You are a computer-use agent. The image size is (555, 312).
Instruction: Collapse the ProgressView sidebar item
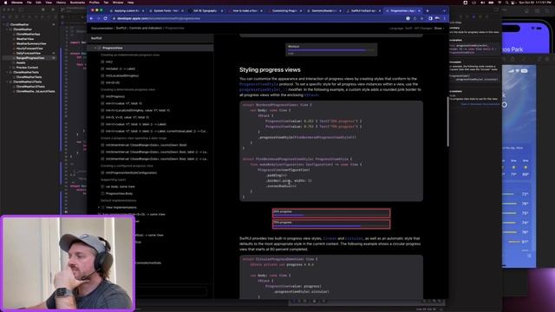(95, 48)
